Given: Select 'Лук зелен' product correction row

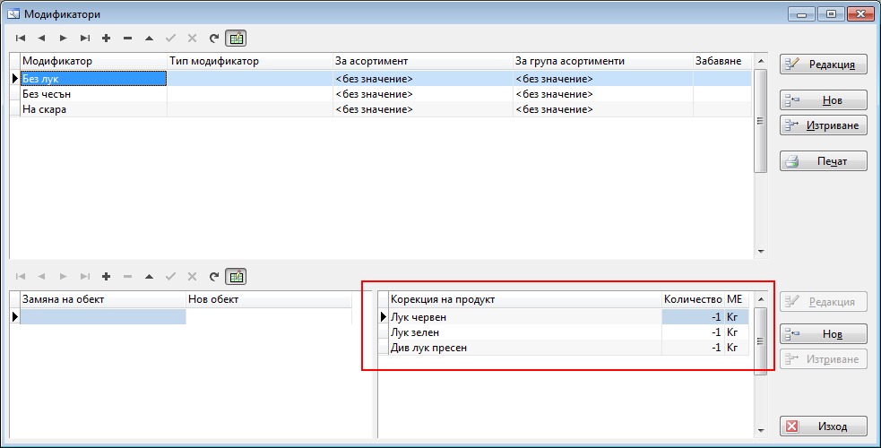Looking at the screenshot, I should (x=524, y=332).
